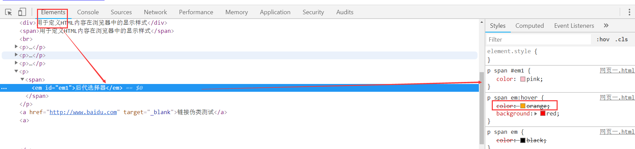
Task: Expand the first collapsed p element
Action: point(16,47)
